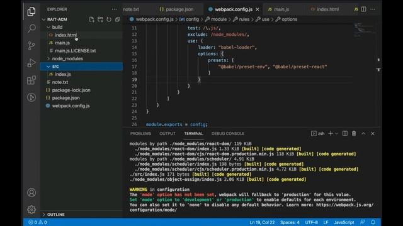Collapse all folders in Explorer
This screenshot has width=403, height=226.
pyautogui.click(x=118, y=19)
